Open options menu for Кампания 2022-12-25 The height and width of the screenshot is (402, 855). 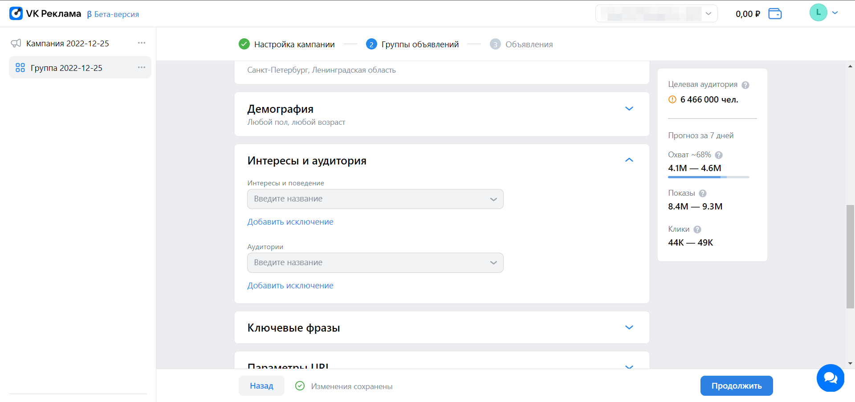coord(142,43)
